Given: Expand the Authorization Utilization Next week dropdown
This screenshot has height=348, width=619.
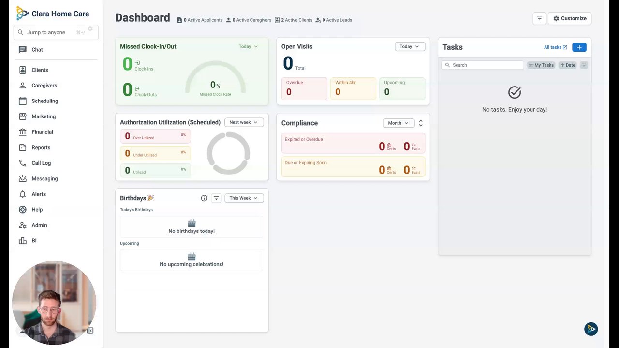Looking at the screenshot, I should coord(244,122).
